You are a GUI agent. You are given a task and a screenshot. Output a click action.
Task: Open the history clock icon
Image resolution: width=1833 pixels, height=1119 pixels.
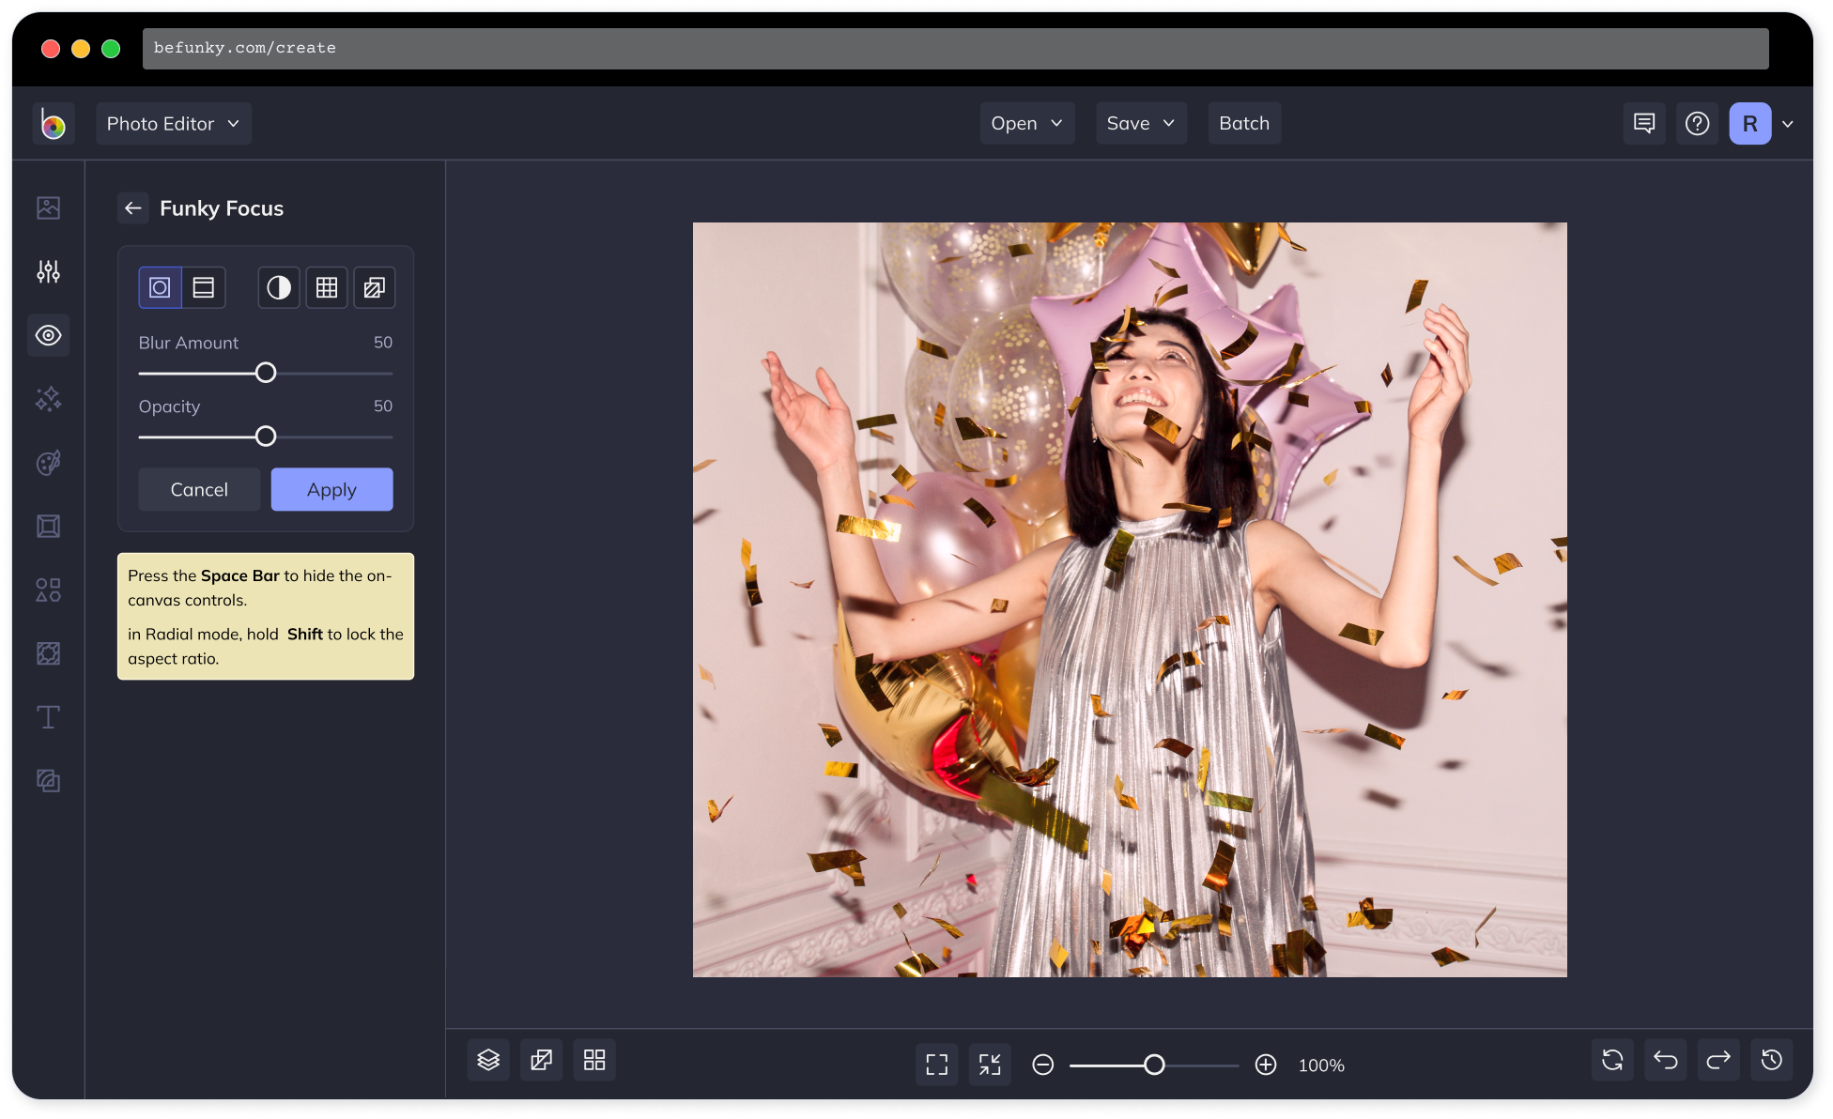tap(1772, 1061)
